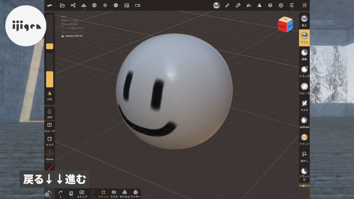Select the ブラシ (Brush) tool
The width and height of the screenshot is (354, 199).
(x=304, y=38)
